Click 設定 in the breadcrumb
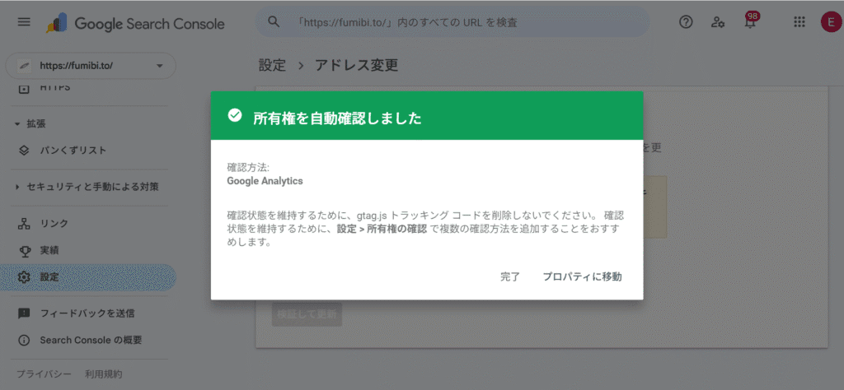Image resolution: width=844 pixels, height=390 pixels. pos(272,66)
